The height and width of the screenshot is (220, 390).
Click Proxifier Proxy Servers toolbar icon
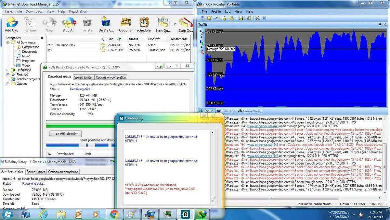[203, 18]
